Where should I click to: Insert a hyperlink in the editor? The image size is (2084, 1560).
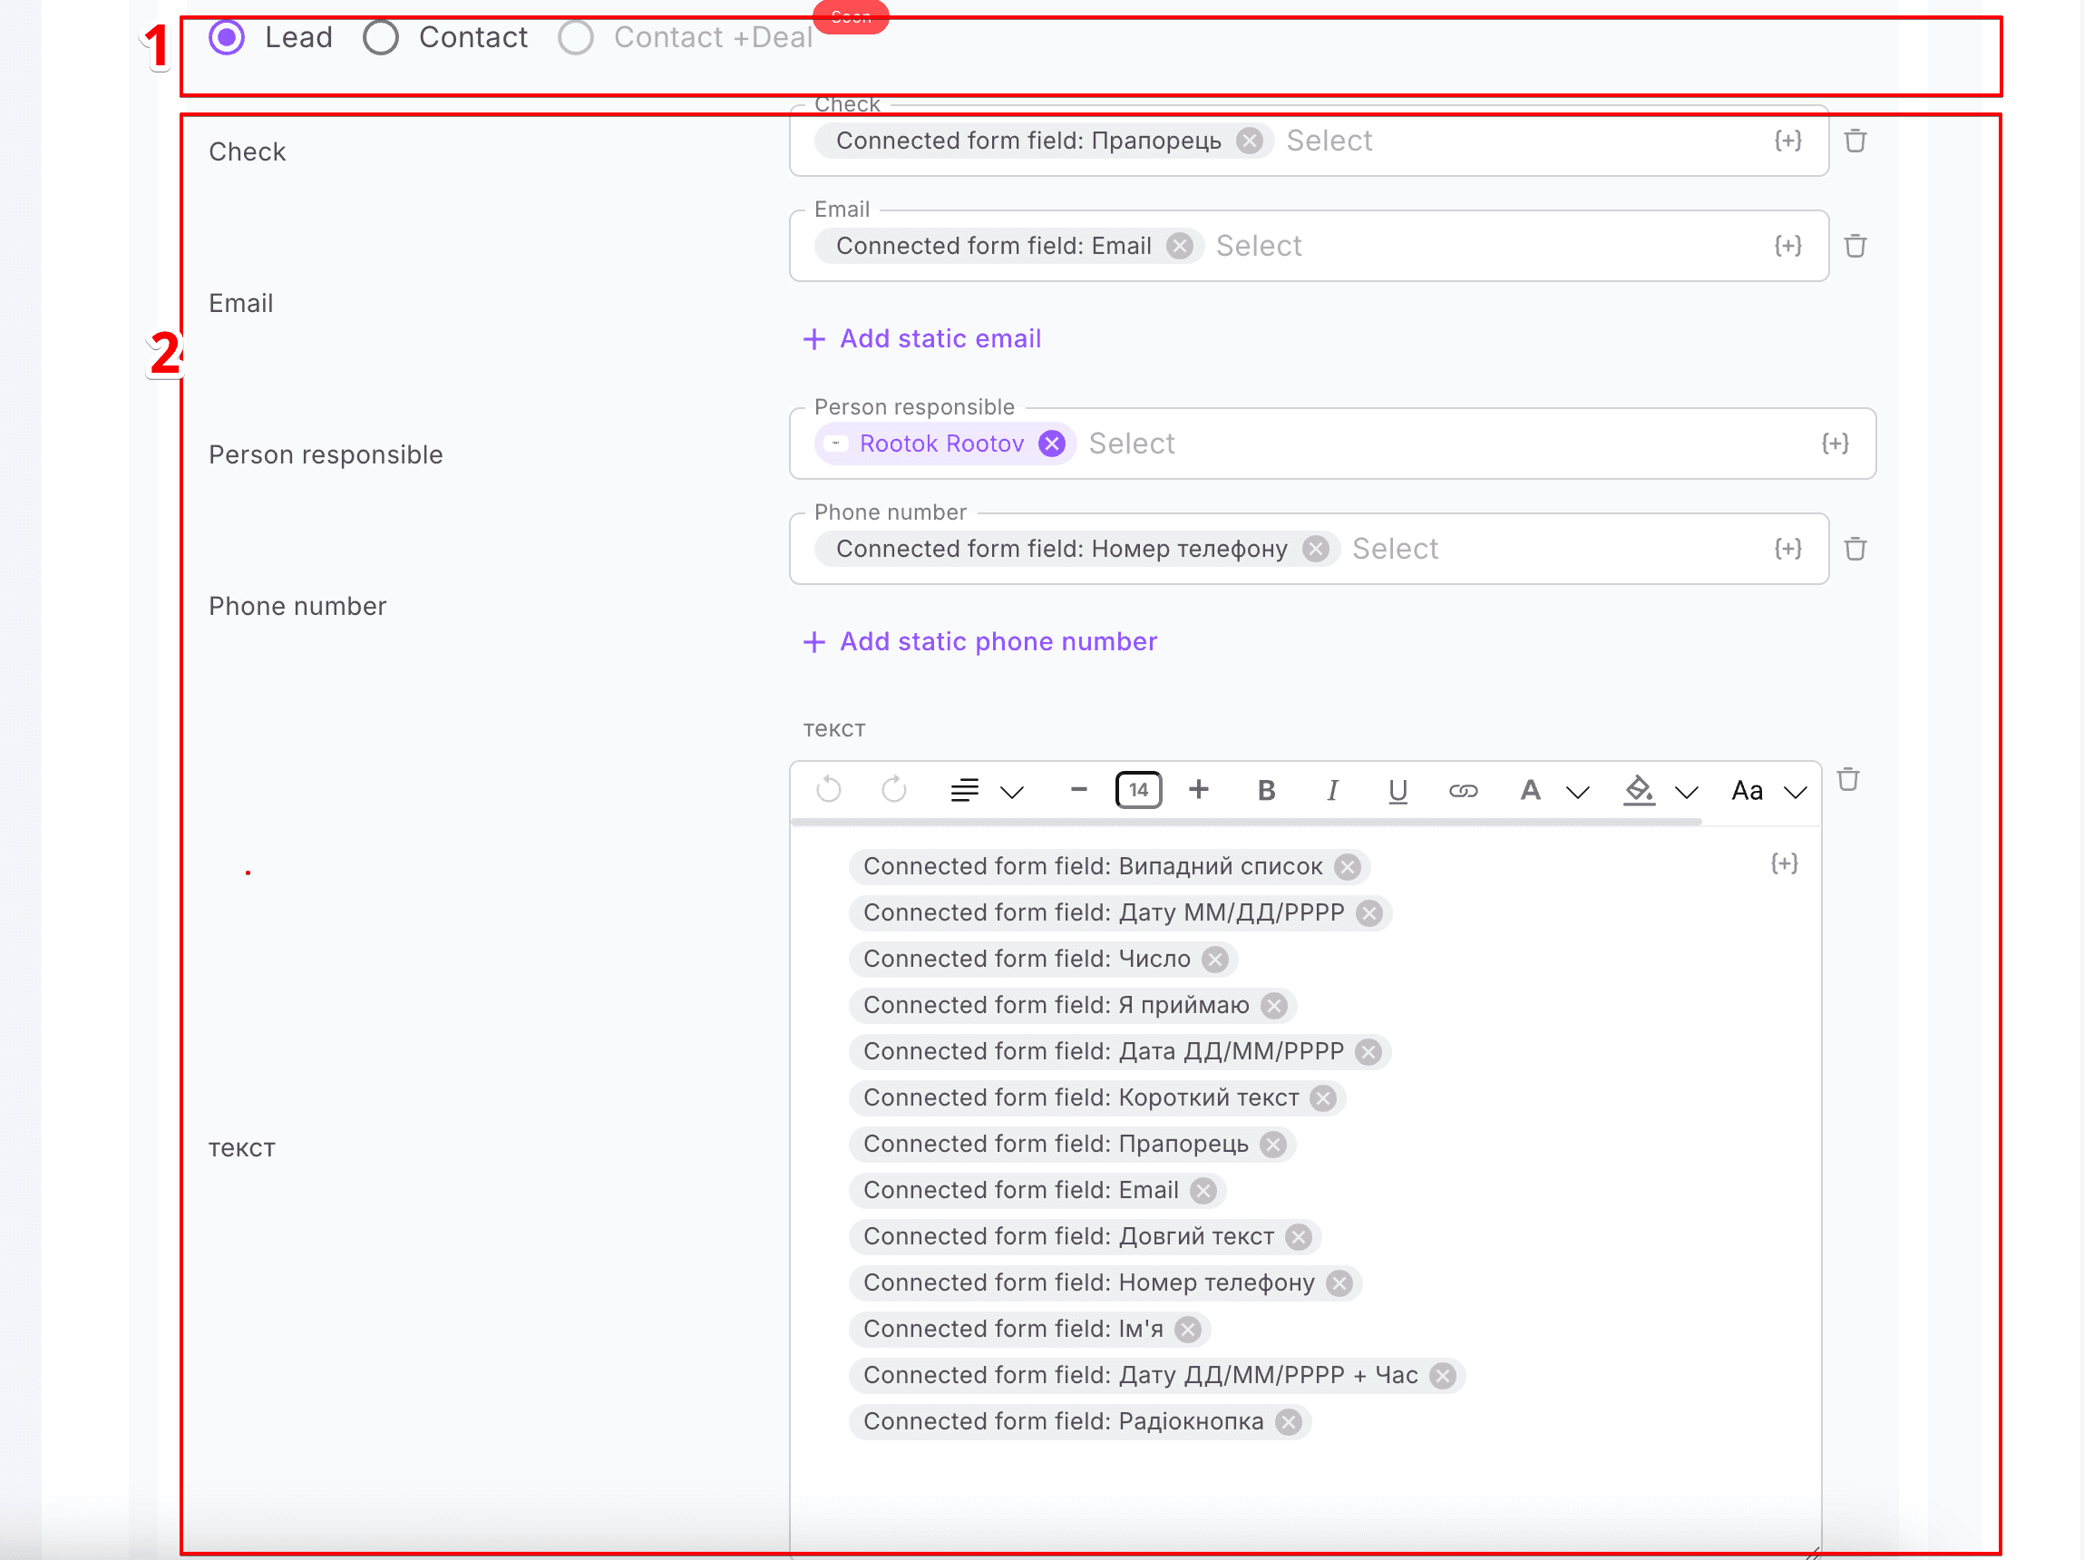(x=1463, y=790)
